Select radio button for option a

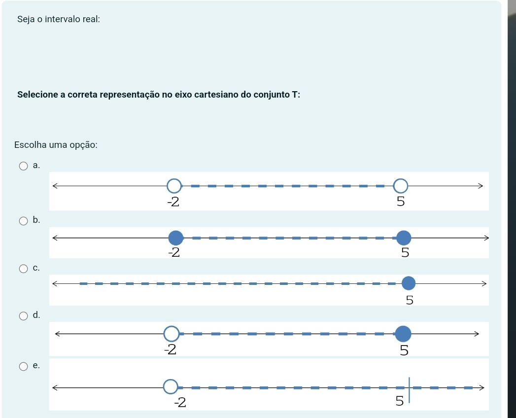[x=23, y=166]
